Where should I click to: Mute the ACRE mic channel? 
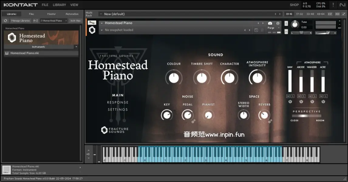pos(321,96)
